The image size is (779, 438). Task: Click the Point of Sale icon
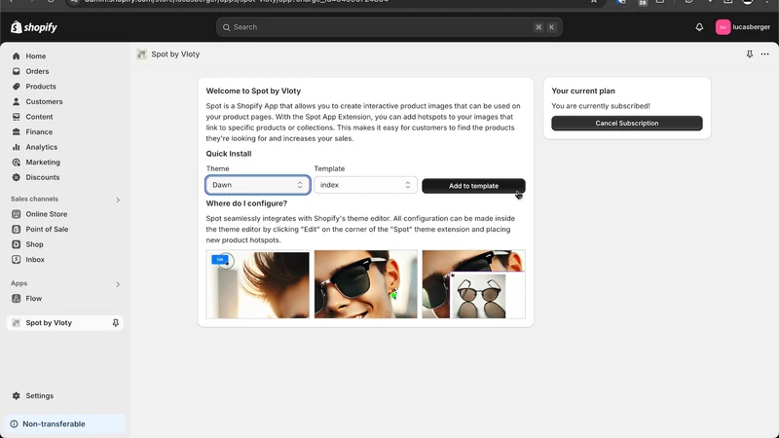coord(17,230)
